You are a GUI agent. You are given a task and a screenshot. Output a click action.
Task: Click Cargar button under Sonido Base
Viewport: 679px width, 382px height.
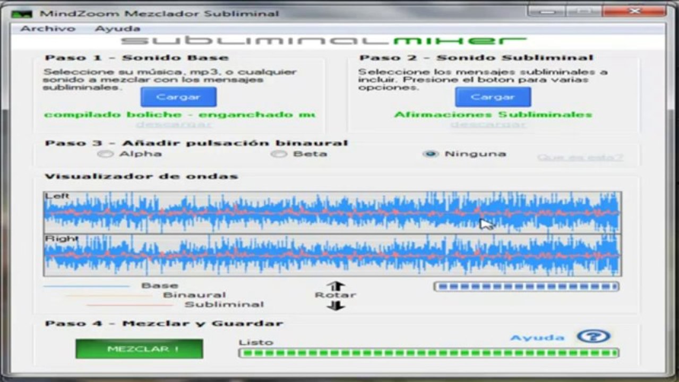pyautogui.click(x=178, y=97)
